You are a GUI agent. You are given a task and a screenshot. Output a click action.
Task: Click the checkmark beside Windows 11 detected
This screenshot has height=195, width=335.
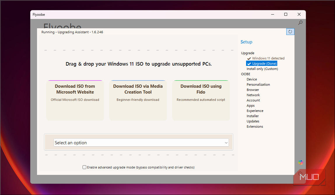point(249,59)
